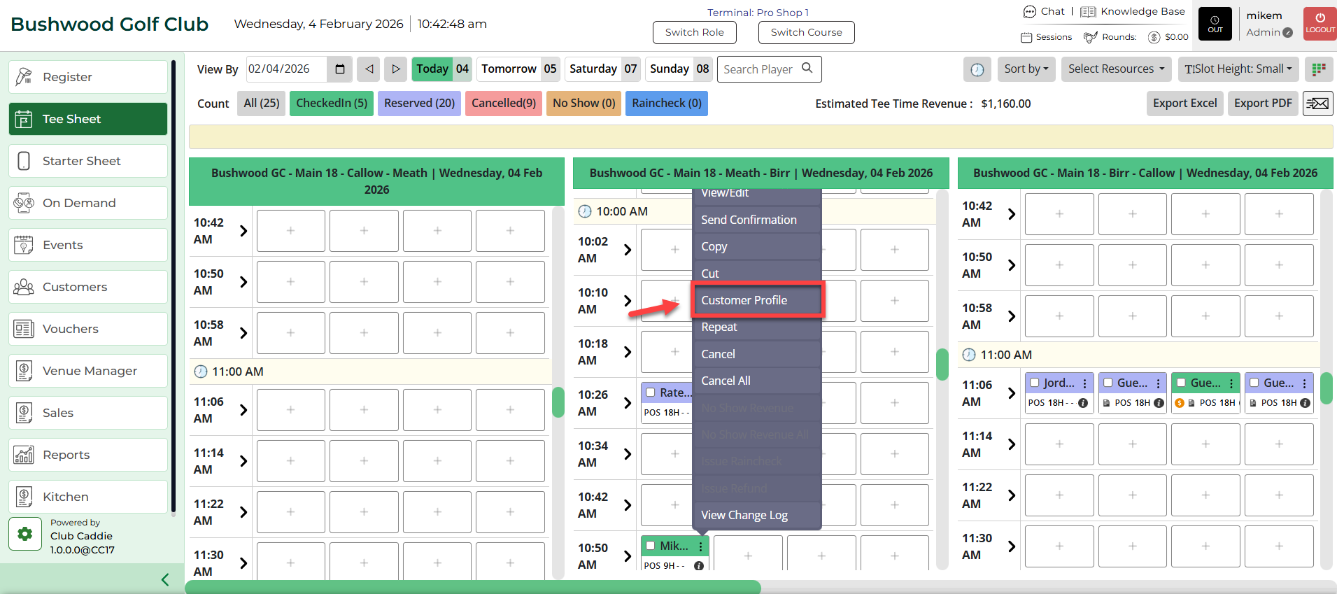
Task: Click the clock icon in toolbar
Action: (x=977, y=69)
